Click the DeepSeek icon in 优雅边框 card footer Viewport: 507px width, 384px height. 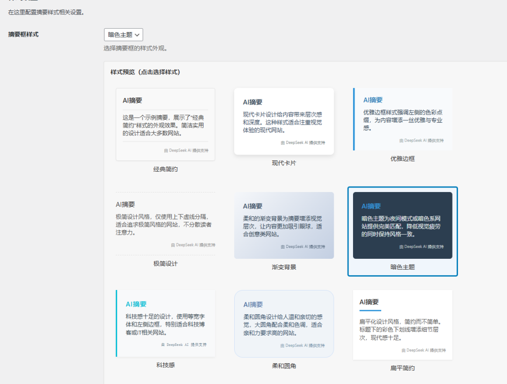[402, 141]
